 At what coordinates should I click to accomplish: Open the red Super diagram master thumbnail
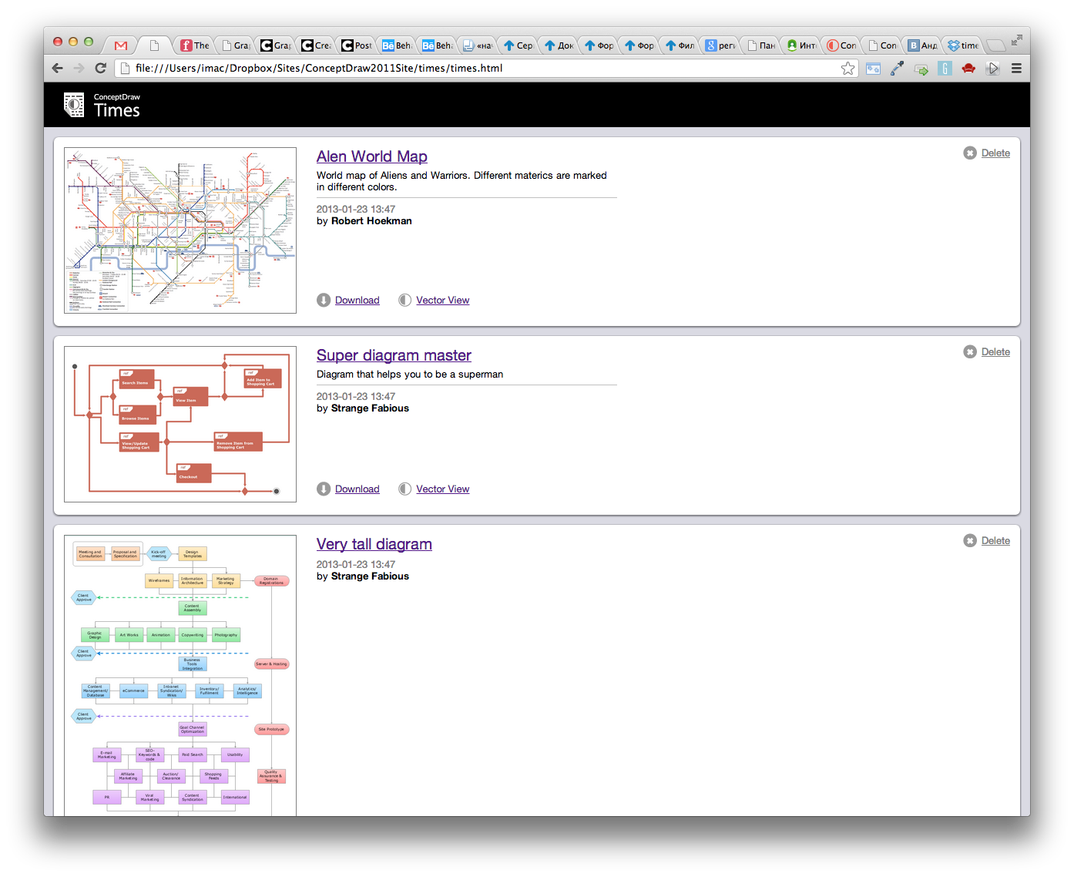click(x=180, y=425)
